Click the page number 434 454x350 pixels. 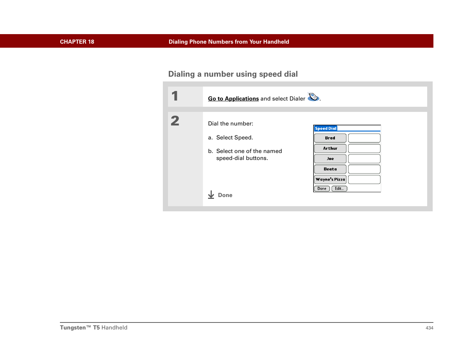pyautogui.click(x=429, y=328)
